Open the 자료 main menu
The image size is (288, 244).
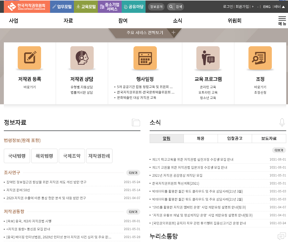[68, 21]
